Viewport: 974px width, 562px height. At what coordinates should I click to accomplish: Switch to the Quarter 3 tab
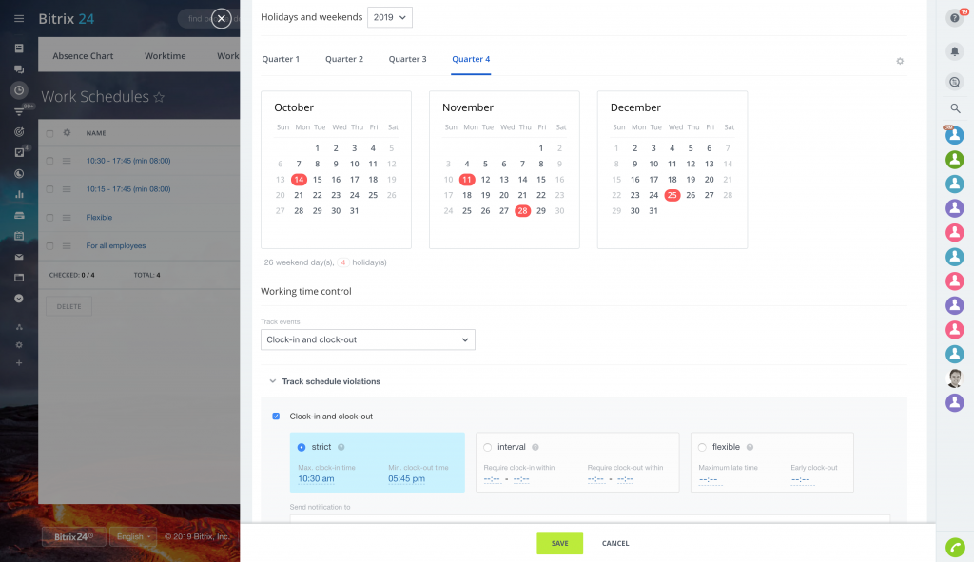click(x=407, y=59)
